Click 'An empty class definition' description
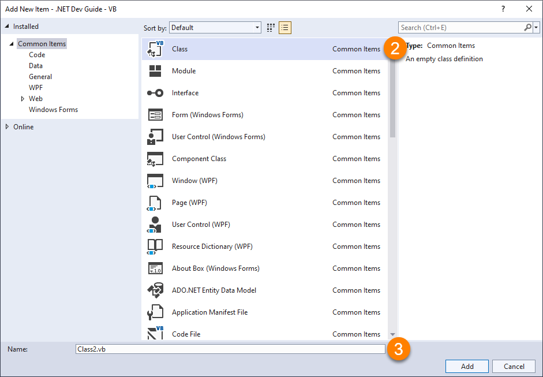Screen dimensions: 543x377 444,59
